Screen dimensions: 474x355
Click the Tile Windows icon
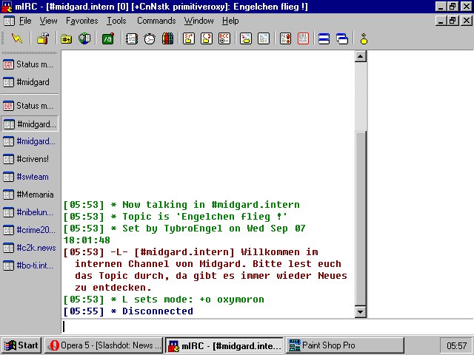324,38
